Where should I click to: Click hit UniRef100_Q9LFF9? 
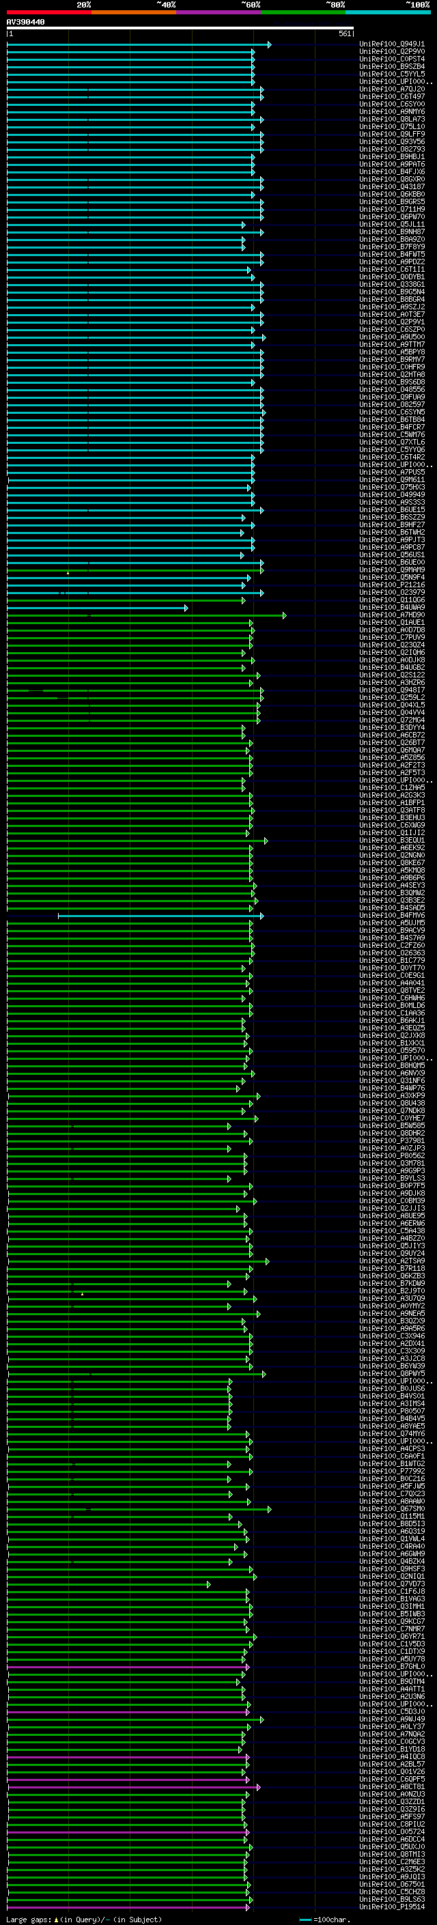click(392, 135)
